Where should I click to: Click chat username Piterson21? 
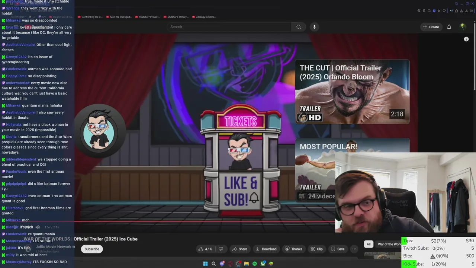15,208
